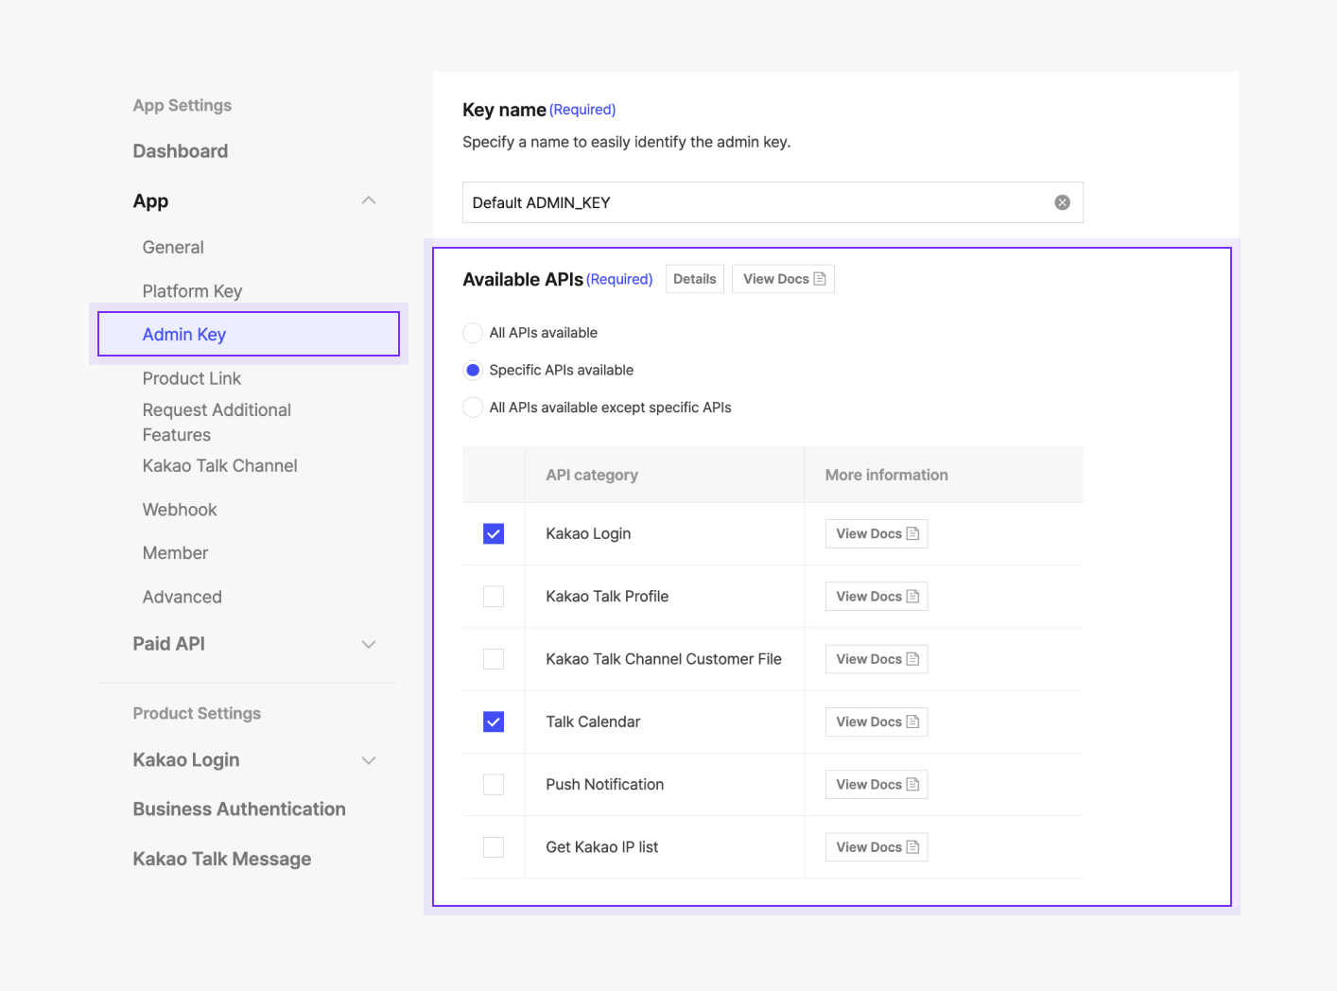This screenshot has width=1337, height=991.
Task: Collapse the App section in the sidebar
Action: pos(369,200)
